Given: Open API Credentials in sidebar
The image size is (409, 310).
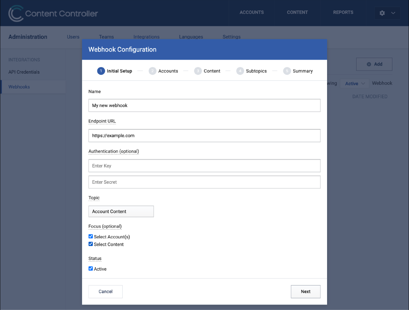Looking at the screenshot, I should pos(24,72).
